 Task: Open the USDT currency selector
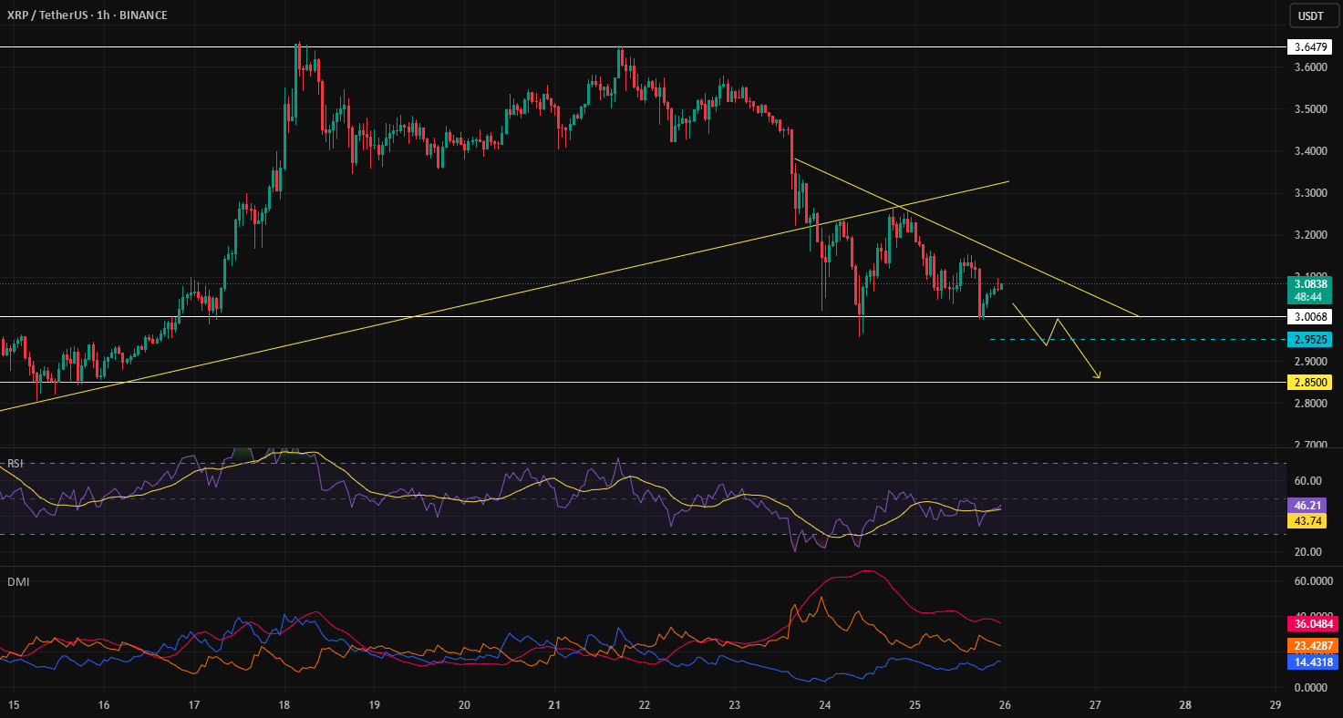click(x=1310, y=15)
